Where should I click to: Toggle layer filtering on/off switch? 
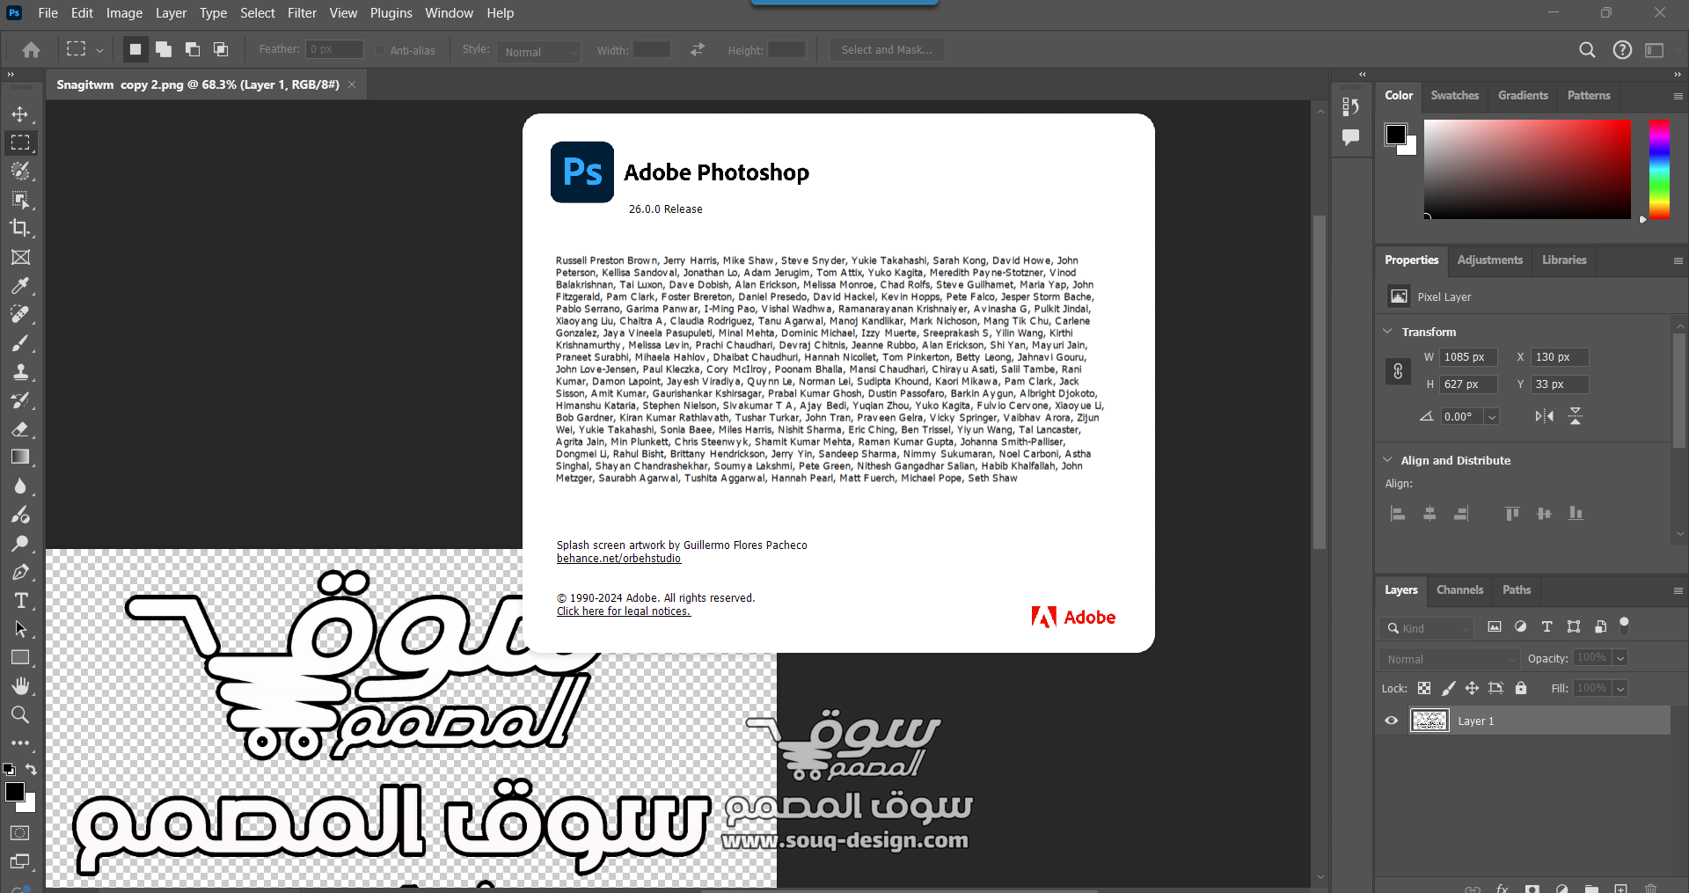(x=1625, y=626)
